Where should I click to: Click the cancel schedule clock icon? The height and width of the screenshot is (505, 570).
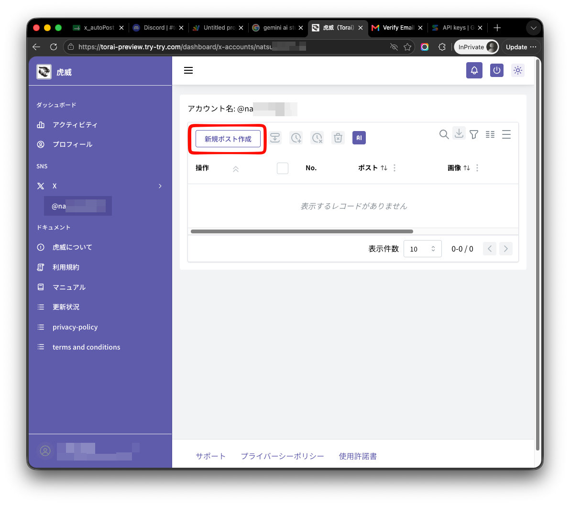tap(317, 138)
